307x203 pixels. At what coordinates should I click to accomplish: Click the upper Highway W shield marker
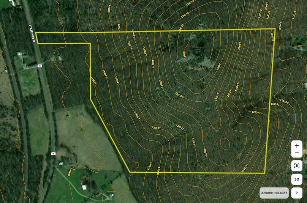point(39,66)
